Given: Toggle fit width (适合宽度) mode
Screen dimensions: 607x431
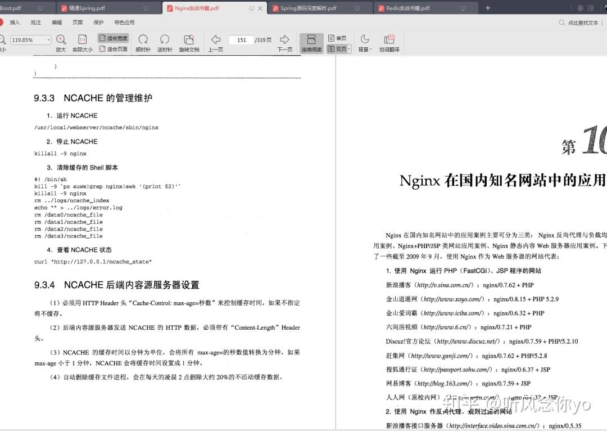Looking at the screenshot, I should pos(113,38).
